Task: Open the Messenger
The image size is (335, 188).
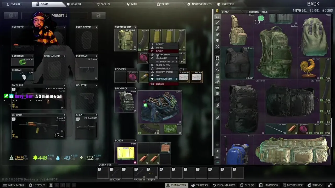Action: [292, 185]
